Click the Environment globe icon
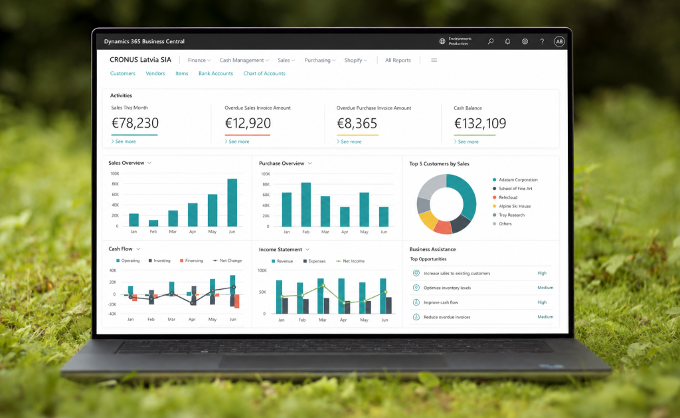This screenshot has height=418, width=680. pos(442,41)
